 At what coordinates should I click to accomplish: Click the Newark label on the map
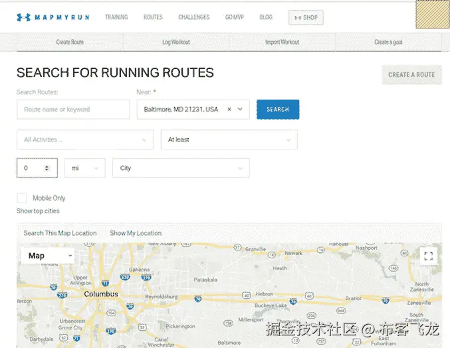[293, 253]
